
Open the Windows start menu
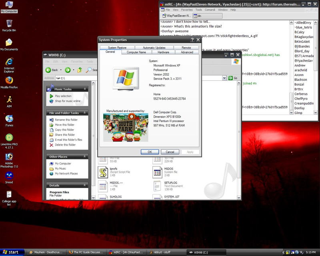[12, 252]
